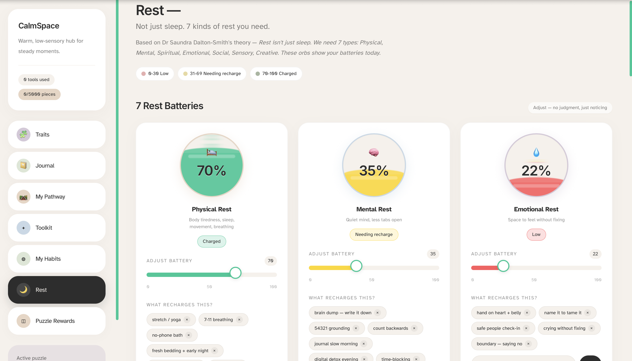632x361 pixels.
Task: Click the '0 tools used' badge
Action: [x=36, y=80]
